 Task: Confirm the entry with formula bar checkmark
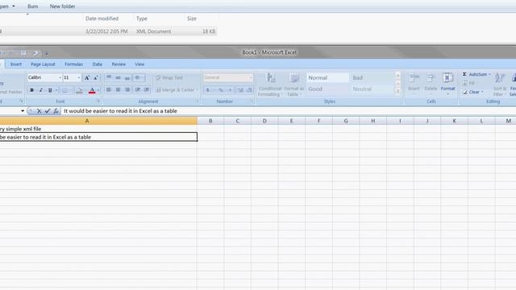coord(48,111)
